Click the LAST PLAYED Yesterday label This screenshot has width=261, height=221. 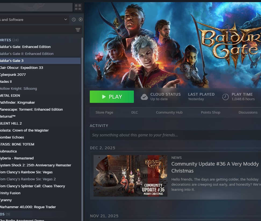click(201, 96)
